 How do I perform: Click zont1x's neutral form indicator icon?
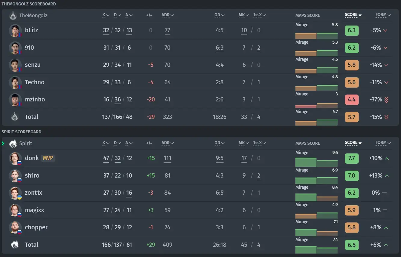tap(384, 193)
